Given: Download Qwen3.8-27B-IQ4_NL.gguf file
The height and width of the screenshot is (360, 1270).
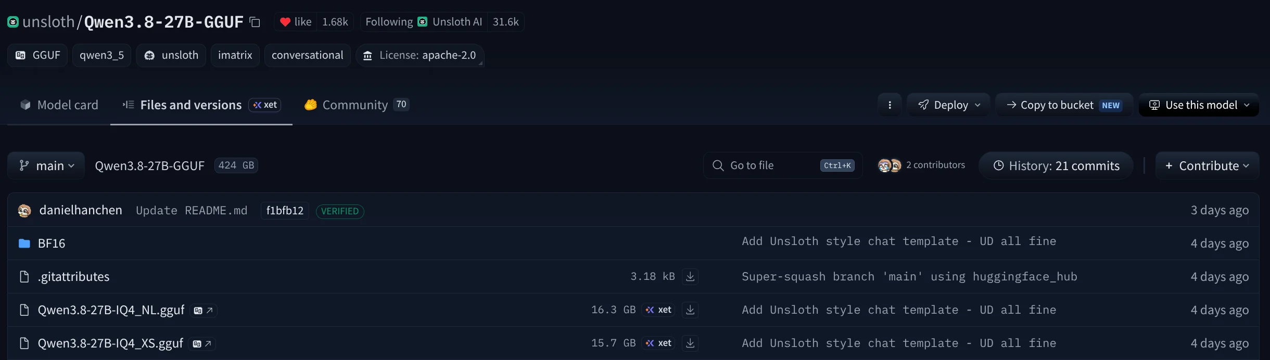Looking at the screenshot, I should pos(690,310).
